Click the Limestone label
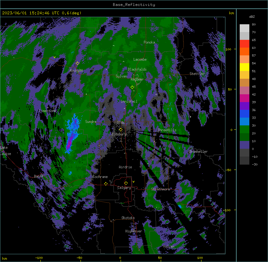 [x=48, y=111]
